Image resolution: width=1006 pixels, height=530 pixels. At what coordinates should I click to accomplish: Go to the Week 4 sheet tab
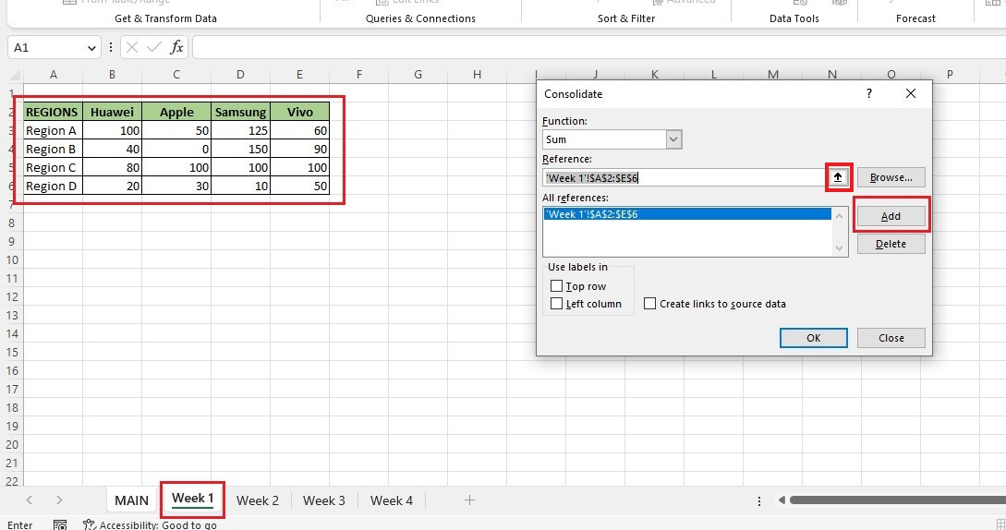click(x=392, y=500)
